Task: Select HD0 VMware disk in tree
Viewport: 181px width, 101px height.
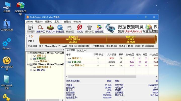Action: click(x=49, y=53)
